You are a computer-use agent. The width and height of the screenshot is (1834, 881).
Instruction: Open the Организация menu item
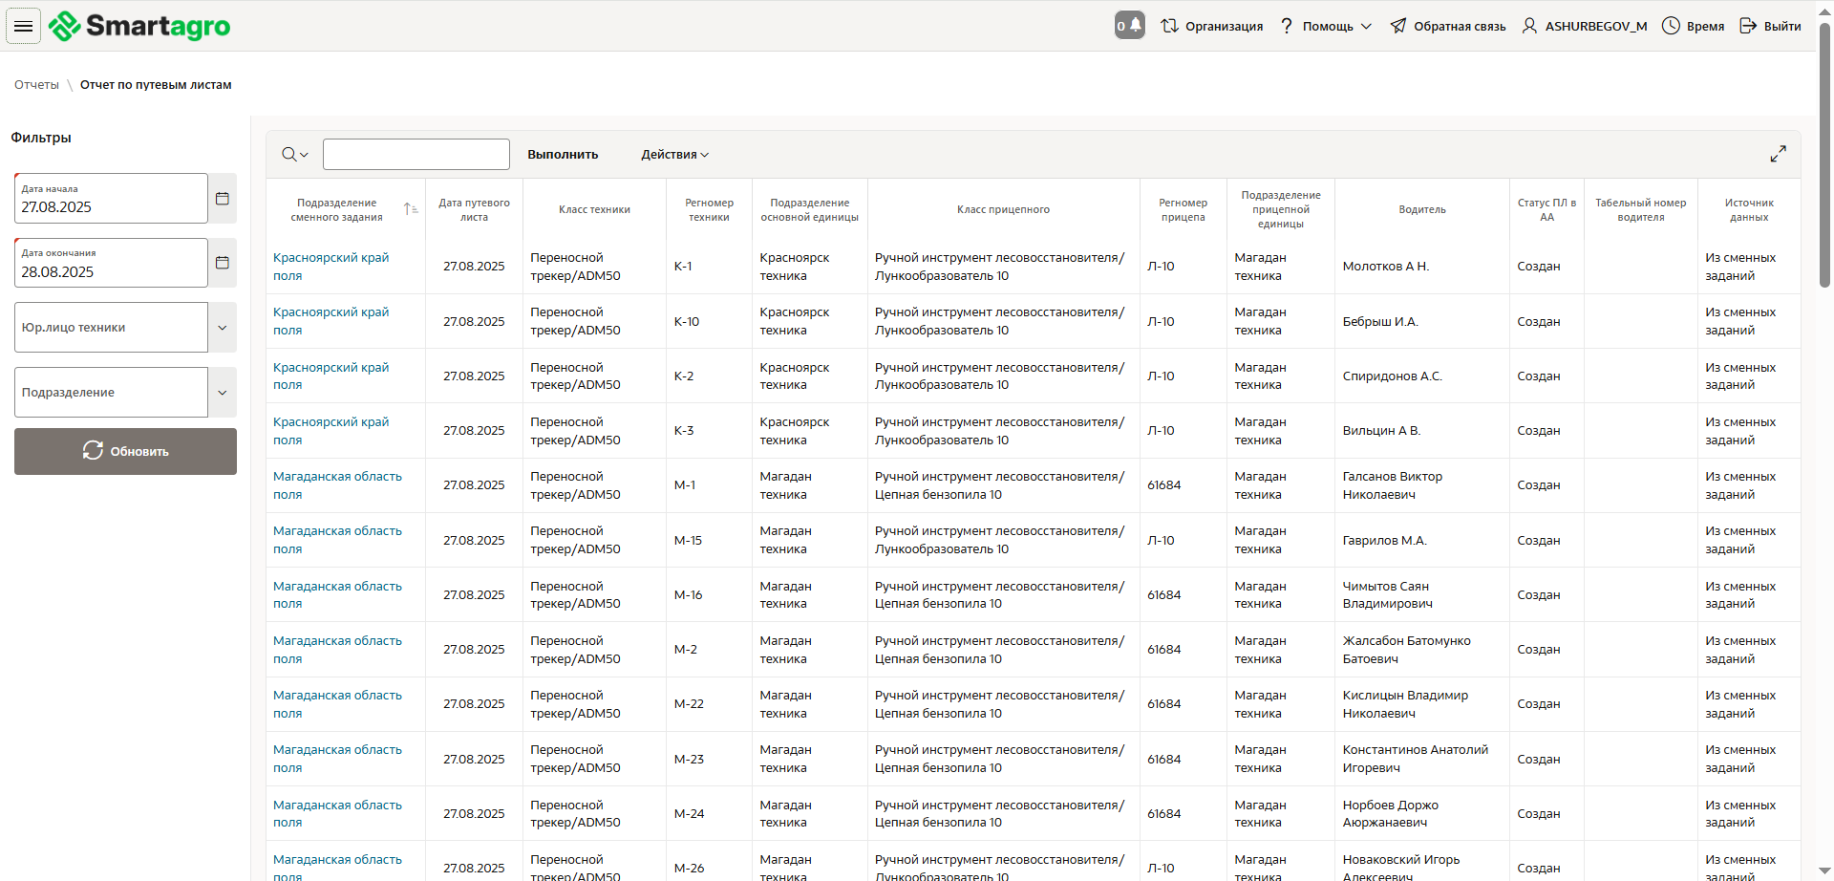[1212, 26]
